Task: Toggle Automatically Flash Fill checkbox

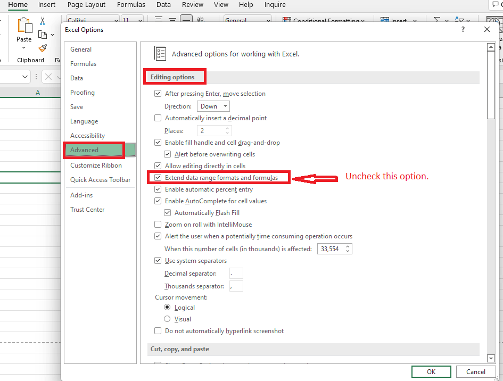Action: pos(168,213)
